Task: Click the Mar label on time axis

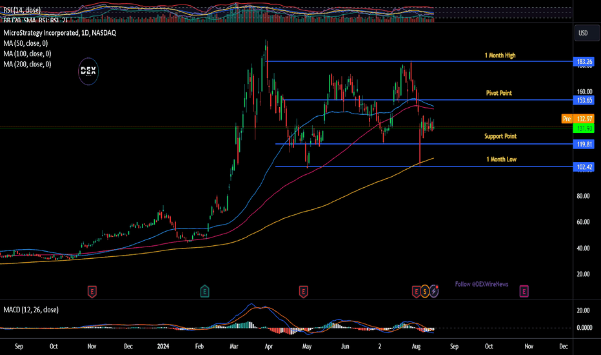Action: click(x=234, y=346)
